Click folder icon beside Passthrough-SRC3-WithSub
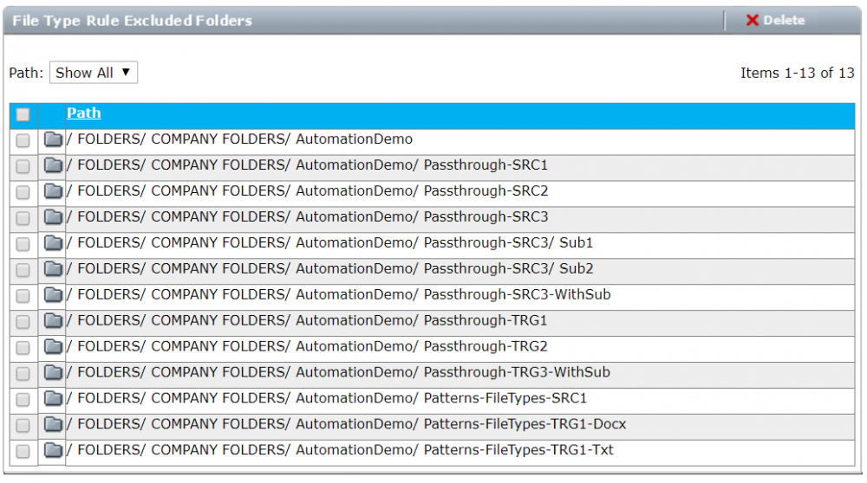The width and height of the screenshot is (867, 483). [54, 295]
